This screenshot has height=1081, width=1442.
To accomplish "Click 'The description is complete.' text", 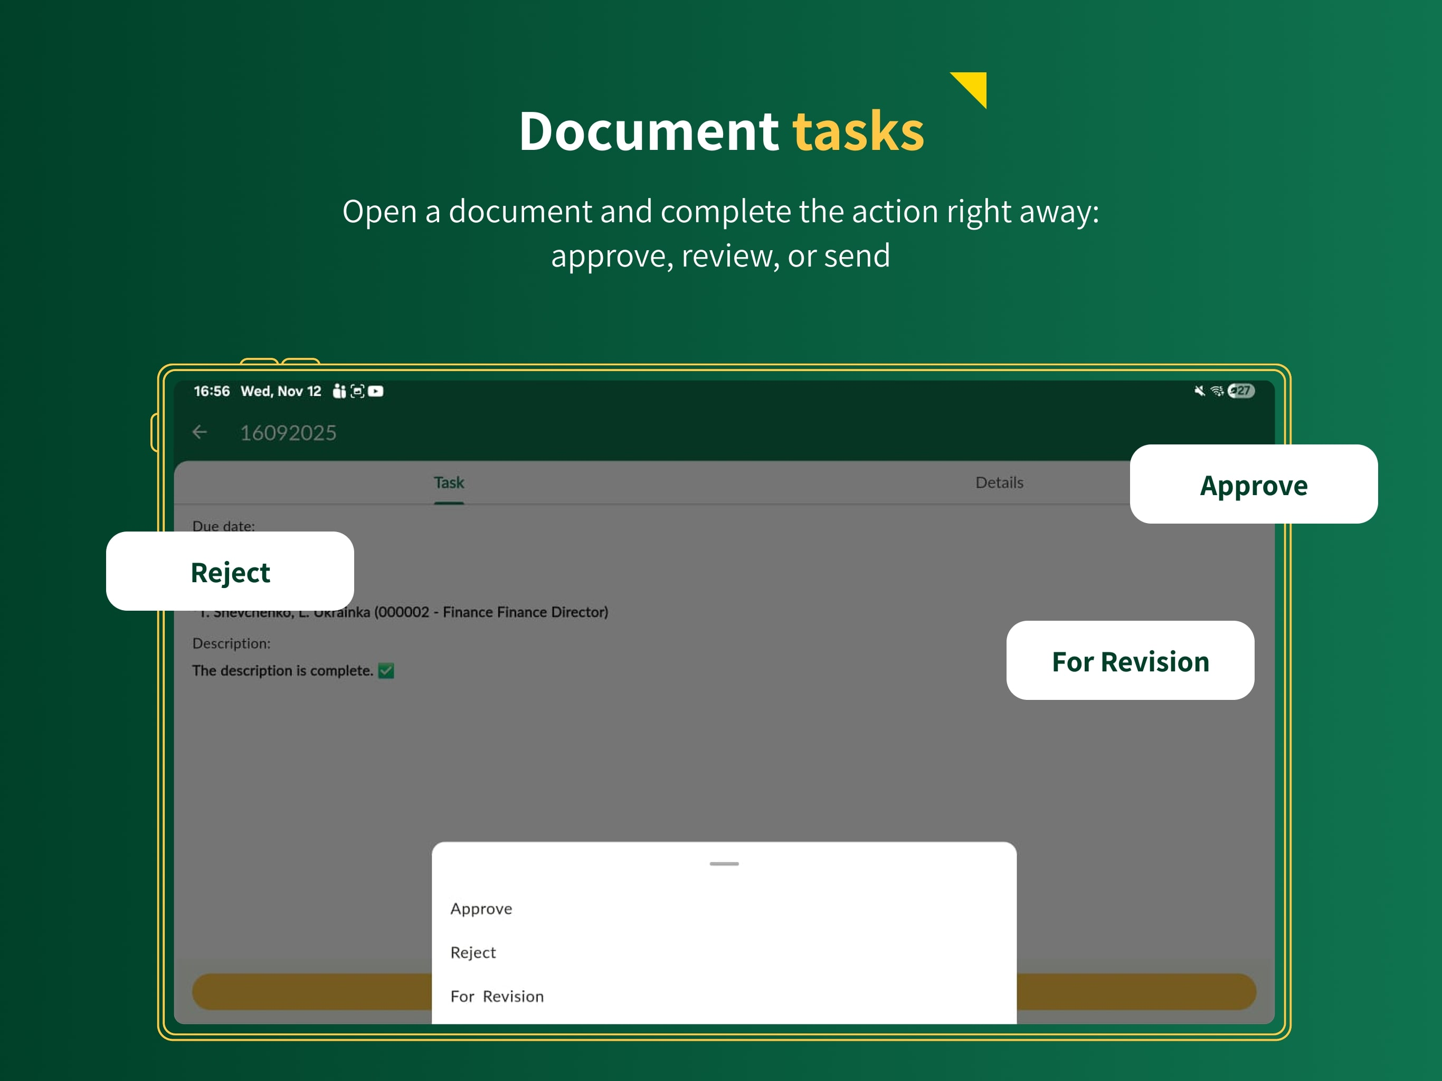I will click(x=282, y=670).
